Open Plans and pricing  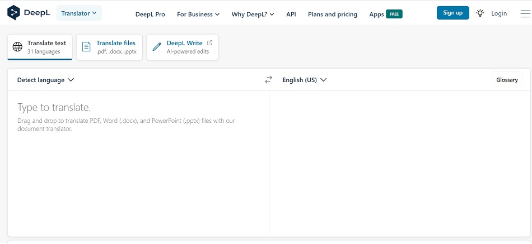click(x=333, y=14)
